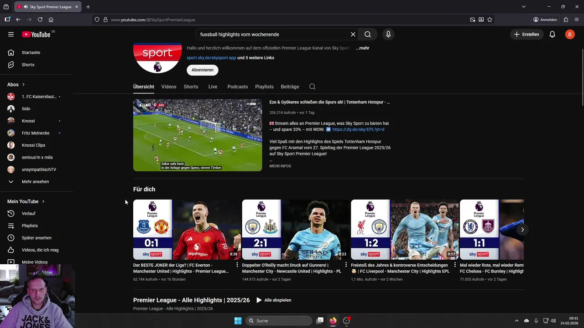The height and width of the screenshot is (328, 584).
Task: Switch to the Podcasts tab
Action: click(238, 87)
